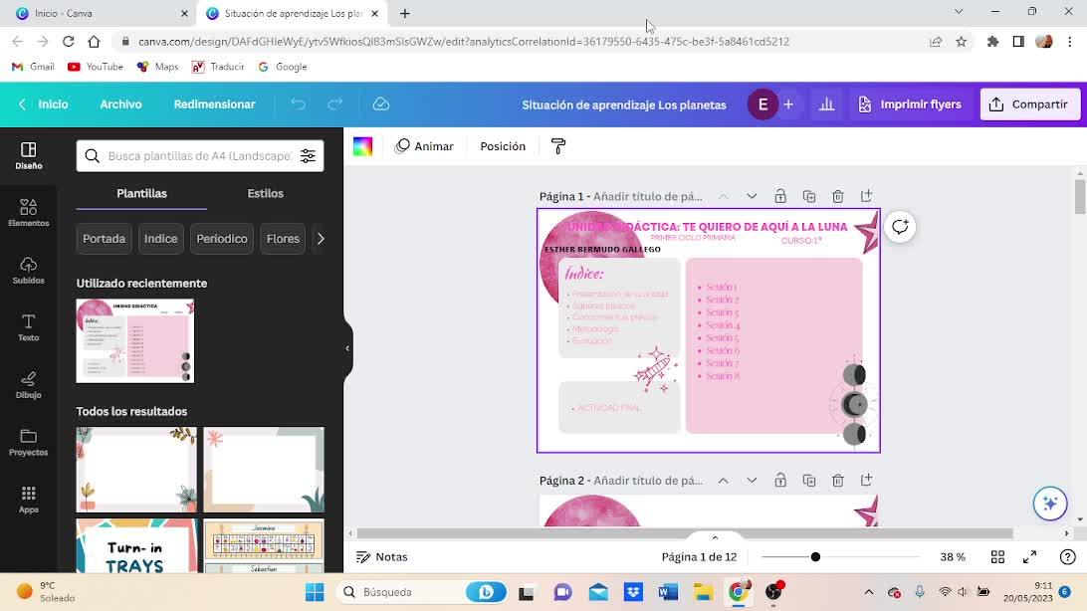This screenshot has width=1087, height=611.
Task: Click the template search field
Action: tap(200, 156)
